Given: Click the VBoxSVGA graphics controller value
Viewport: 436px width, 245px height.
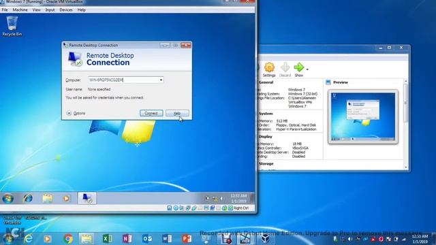Looking at the screenshot, I should pyautogui.click(x=300, y=148).
